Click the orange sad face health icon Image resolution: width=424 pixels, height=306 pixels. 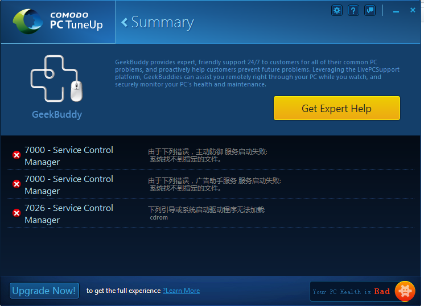[405, 291]
